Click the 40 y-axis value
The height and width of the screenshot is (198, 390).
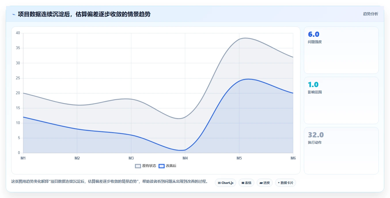[x=18, y=33]
